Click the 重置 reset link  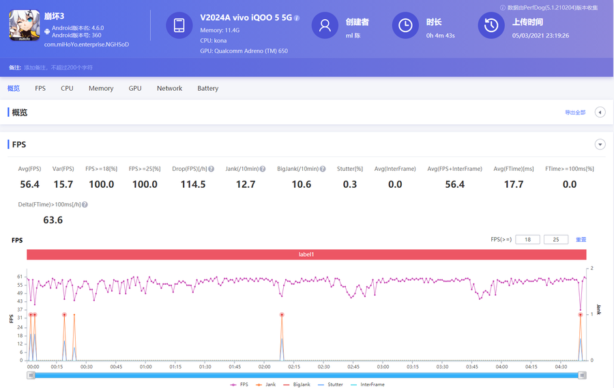click(x=581, y=240)
